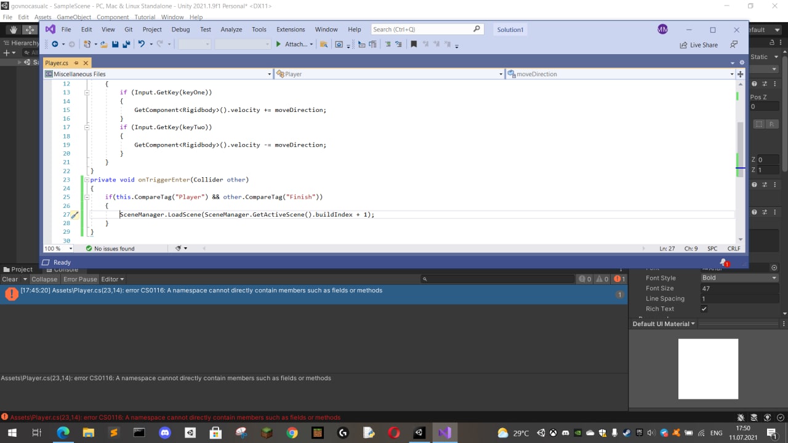Screen dimensions: 788x443
Task: Open the 100 % zoom dropdown
Action: [58, 249]
